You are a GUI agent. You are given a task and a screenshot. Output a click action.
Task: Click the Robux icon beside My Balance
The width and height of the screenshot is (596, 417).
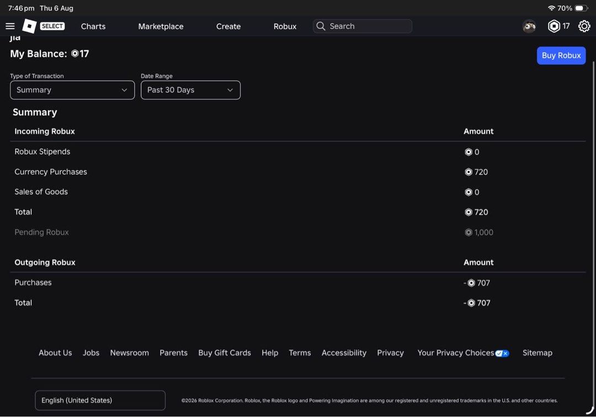75,54
